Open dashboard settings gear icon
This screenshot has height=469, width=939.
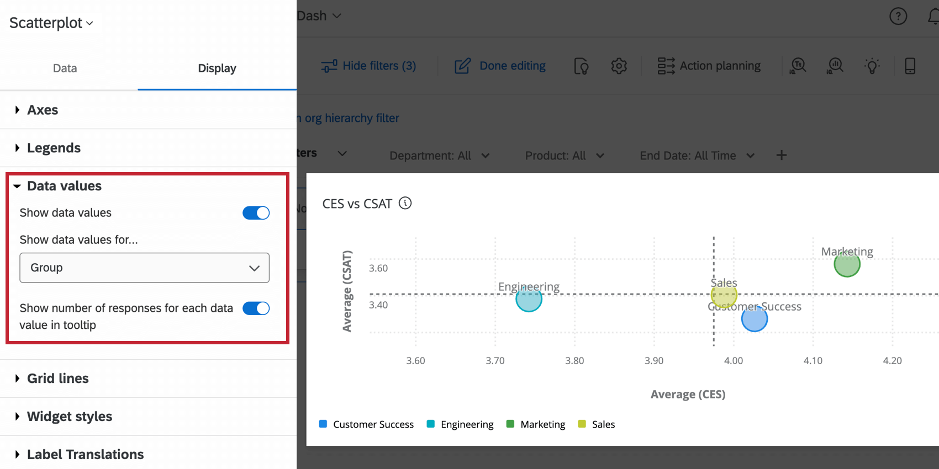[619, 66]
